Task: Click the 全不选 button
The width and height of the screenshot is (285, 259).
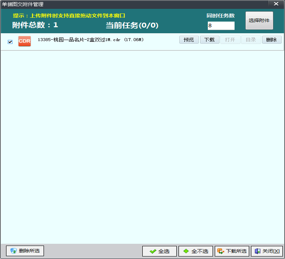Action: click(196, 251)
